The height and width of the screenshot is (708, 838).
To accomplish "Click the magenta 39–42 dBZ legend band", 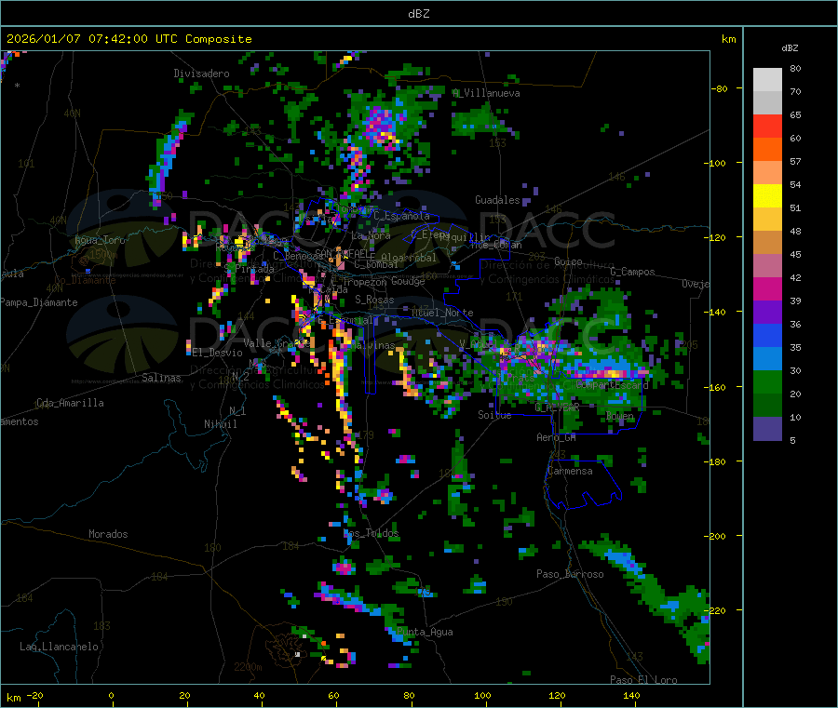I will tap(767, 288).
